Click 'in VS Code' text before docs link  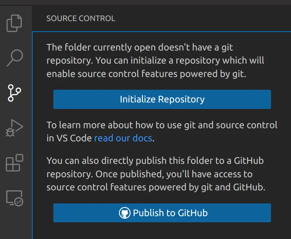(x=69, y=138)
